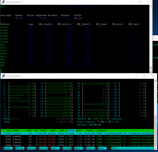The height and width of the screenshot is (152, 158).
Task: Click Load average value 7.83
Action: [x=101, y=122]
